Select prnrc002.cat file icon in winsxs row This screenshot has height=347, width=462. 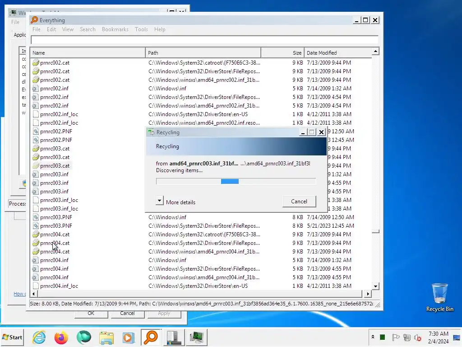(x=36, y=80)
